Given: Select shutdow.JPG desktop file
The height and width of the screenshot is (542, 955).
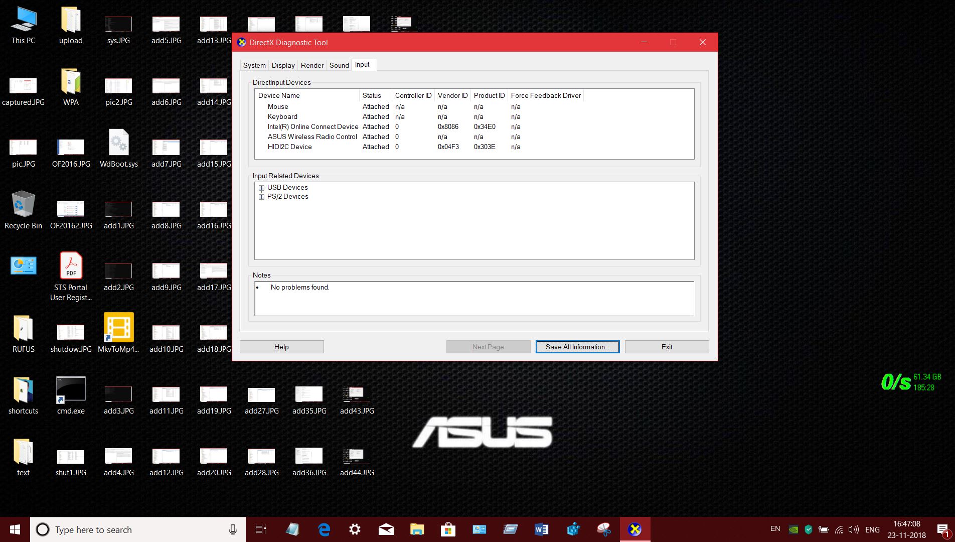Looking at the screenshot, I should click(x=71, y=338).
